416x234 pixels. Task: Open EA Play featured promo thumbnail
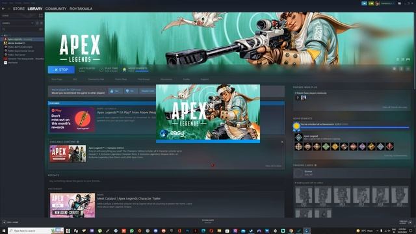click(x=72, y=120)
